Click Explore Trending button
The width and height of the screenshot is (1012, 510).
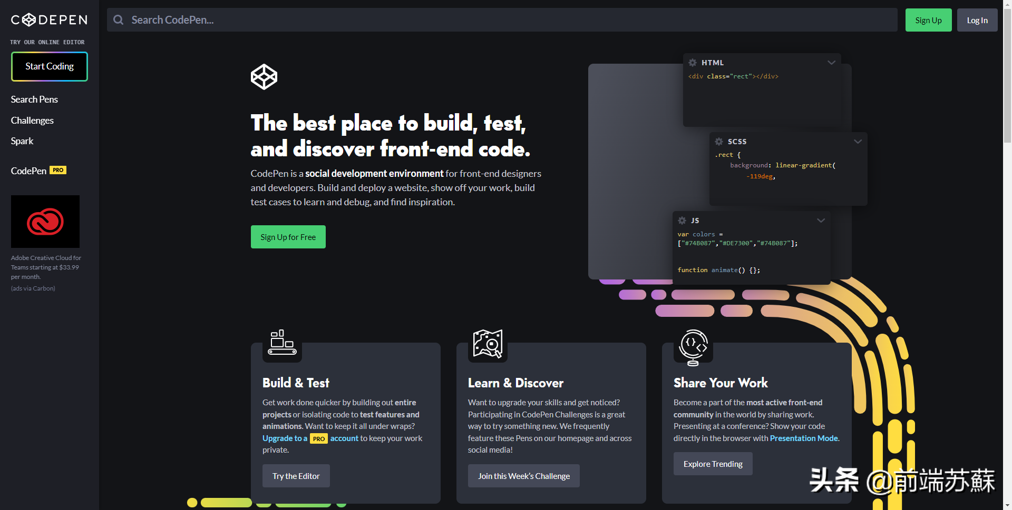click(x=713, y=464)
